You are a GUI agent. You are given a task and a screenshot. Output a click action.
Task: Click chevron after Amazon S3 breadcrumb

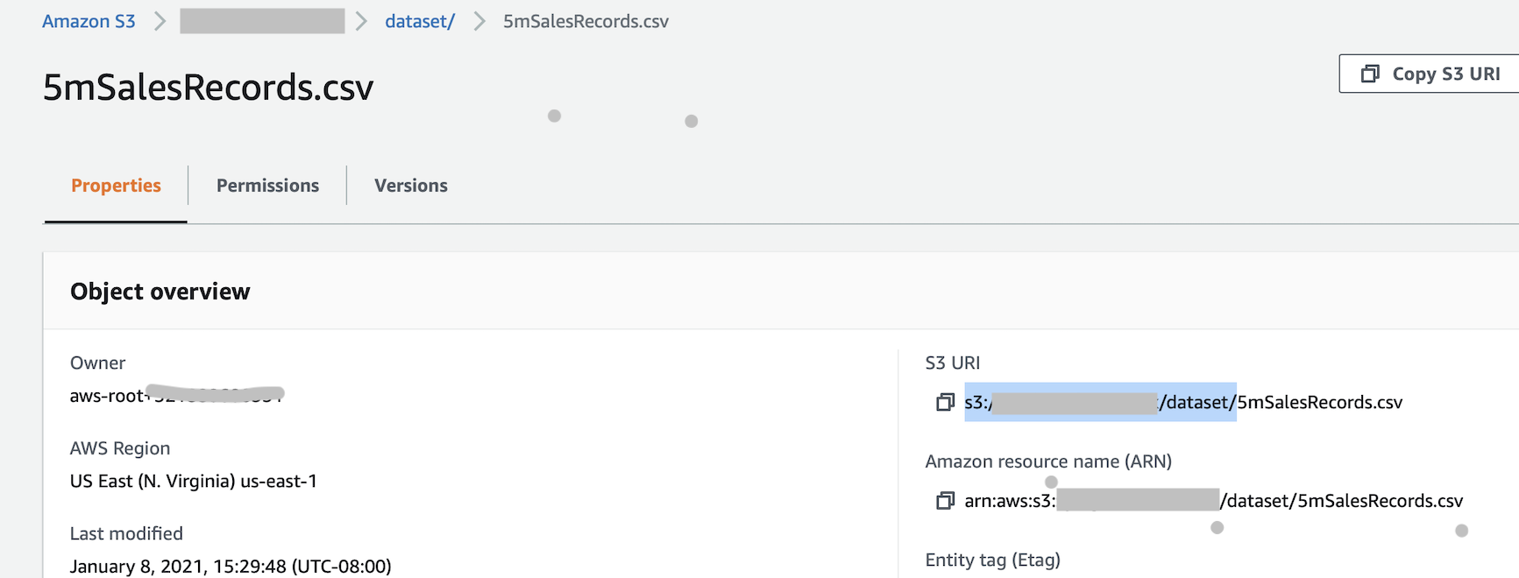click(160, 21)
